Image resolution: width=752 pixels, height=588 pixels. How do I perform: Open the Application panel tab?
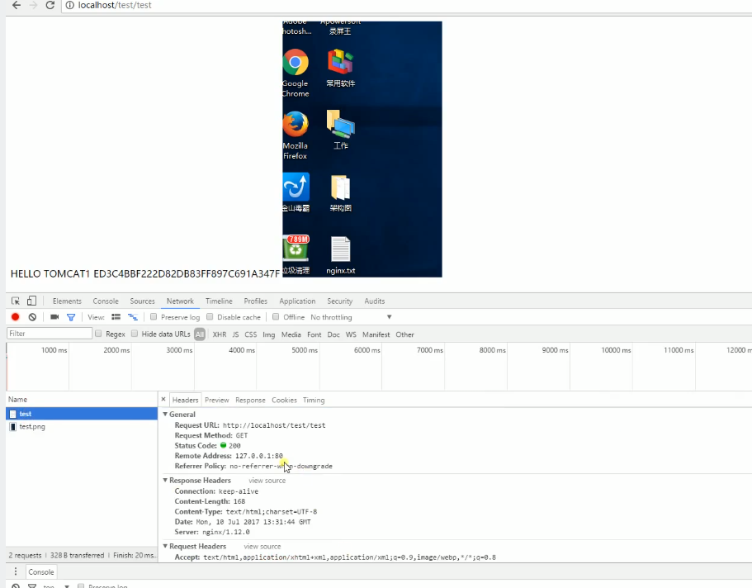pos(297,301)
